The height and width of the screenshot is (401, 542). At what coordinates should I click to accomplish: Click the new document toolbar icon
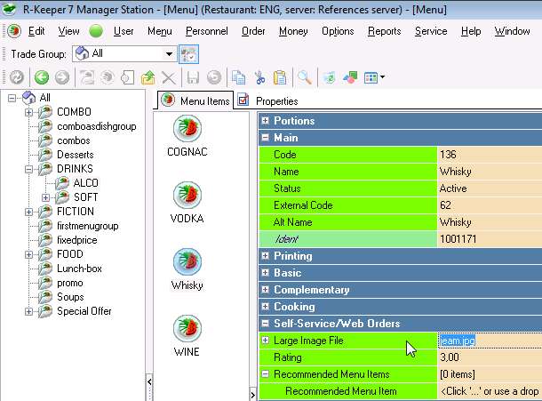coord(127,77)
